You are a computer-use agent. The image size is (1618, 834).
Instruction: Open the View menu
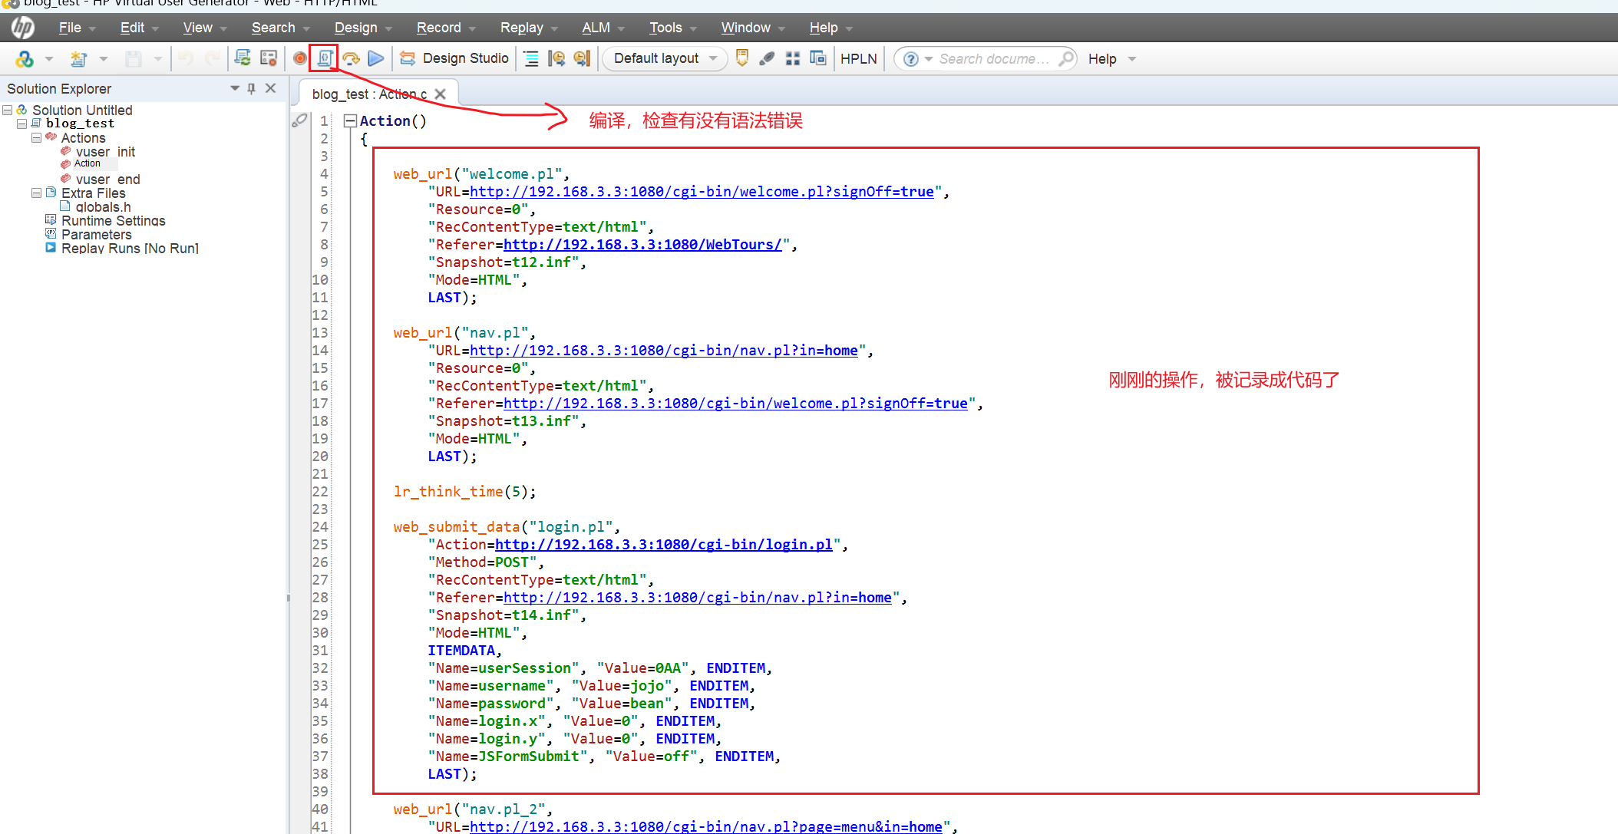[x=204, y=28]
